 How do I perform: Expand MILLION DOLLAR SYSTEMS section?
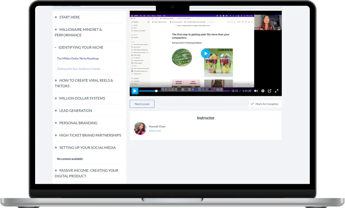80,98
